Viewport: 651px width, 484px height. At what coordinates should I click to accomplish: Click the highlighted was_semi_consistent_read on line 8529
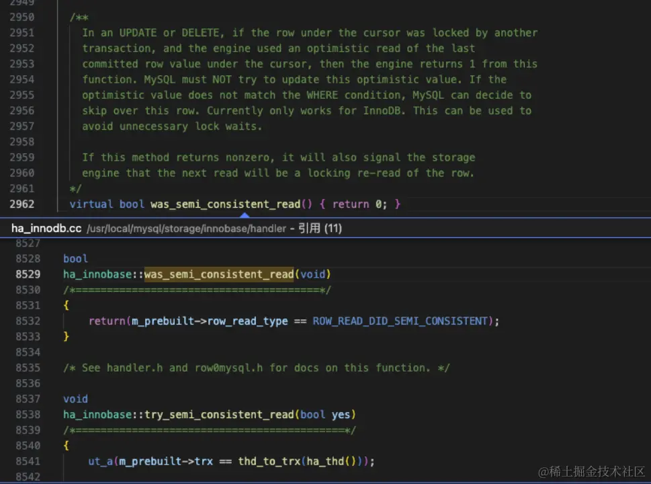(x=219, y=274)
